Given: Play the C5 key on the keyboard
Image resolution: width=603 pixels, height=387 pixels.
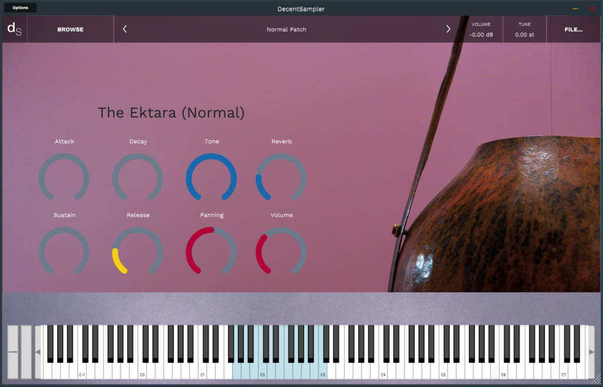Looking at the screenshot, I should [x=443, y=370].
